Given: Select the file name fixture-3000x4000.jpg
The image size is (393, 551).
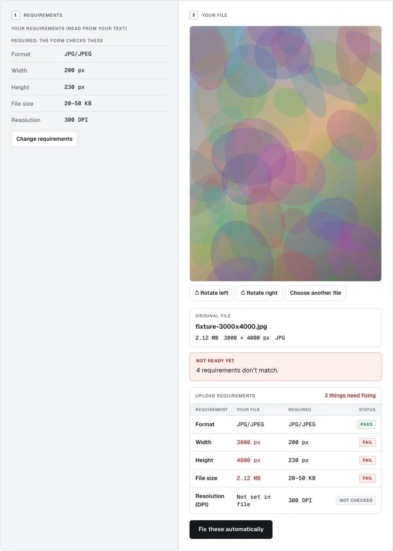Looking at the screenshot, I should (231, 327).
